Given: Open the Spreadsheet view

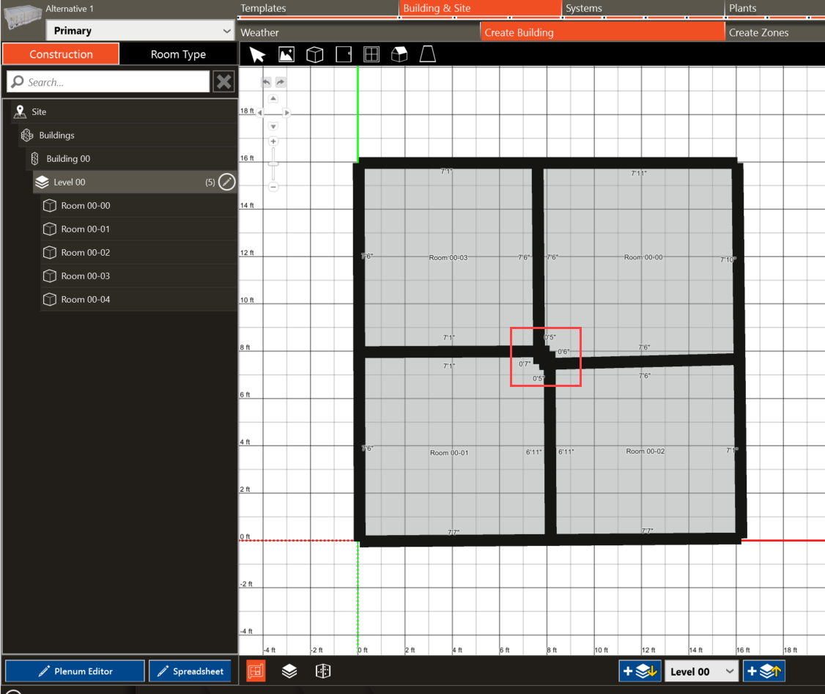Looking at the screenshot, I should [x=190, y=671].
